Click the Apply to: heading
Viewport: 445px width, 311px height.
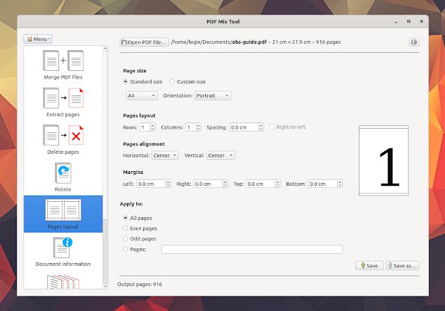(131, 204)
